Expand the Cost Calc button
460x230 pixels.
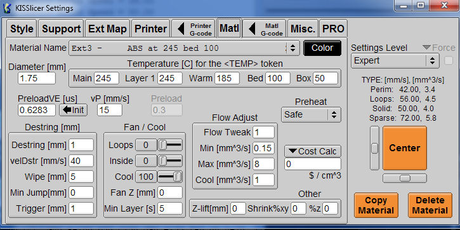(x=313, y=151)
